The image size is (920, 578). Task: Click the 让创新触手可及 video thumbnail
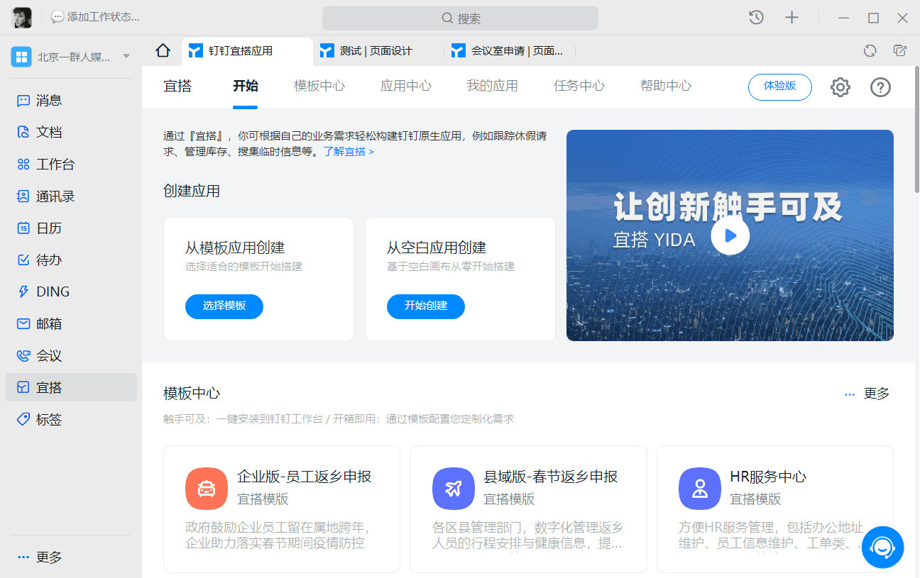click(x=730, y=235)
